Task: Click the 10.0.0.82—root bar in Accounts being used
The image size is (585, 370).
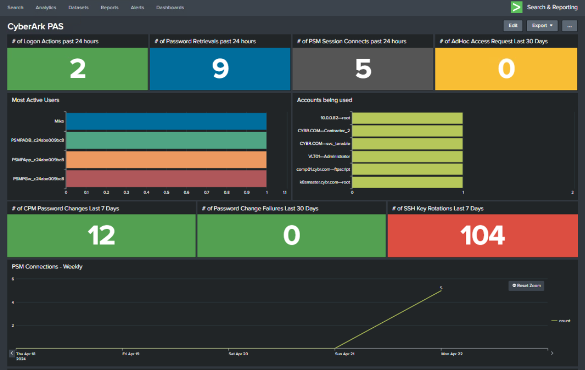Action: [x=407, y=117]
